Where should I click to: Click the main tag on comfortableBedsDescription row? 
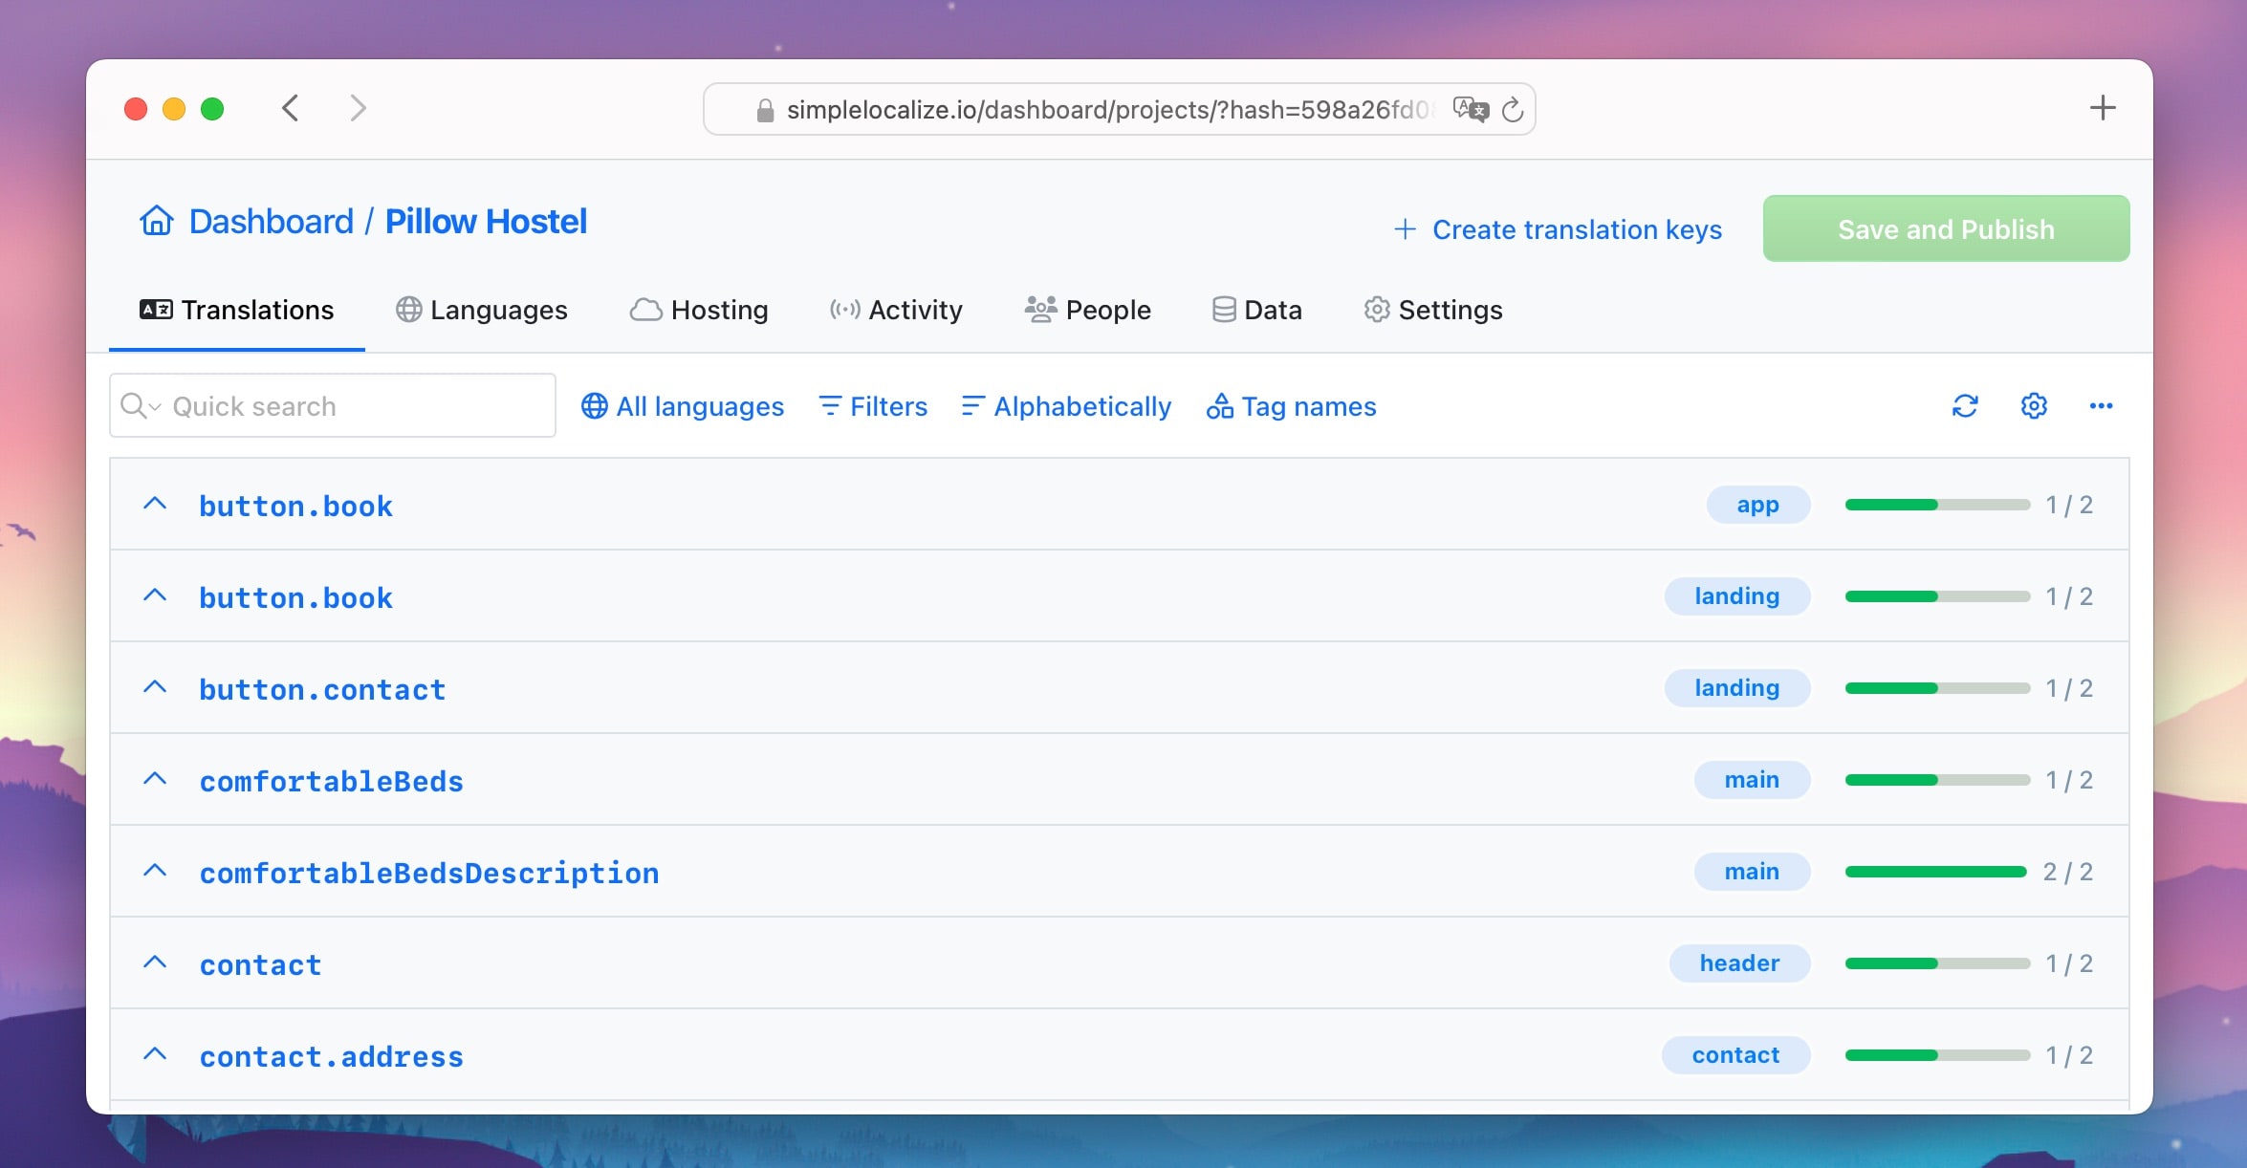1752,872
